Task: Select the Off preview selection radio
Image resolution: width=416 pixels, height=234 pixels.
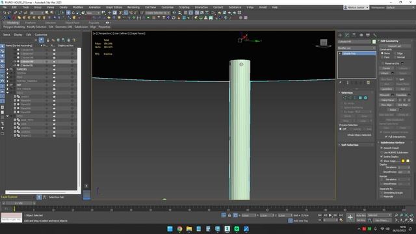Action: pos(341,129)
